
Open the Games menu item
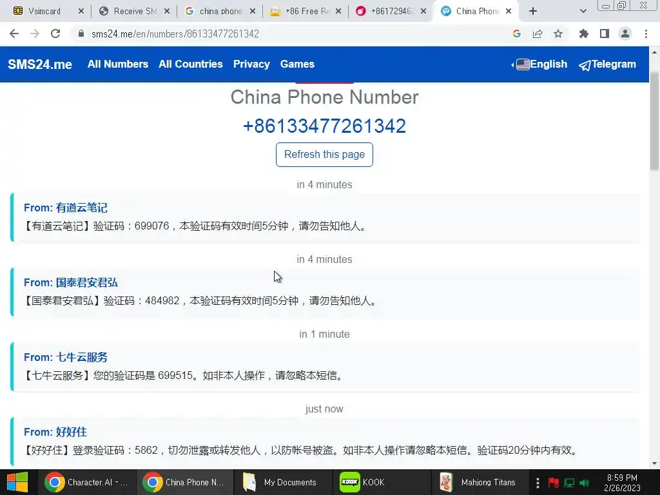(297, 64)
